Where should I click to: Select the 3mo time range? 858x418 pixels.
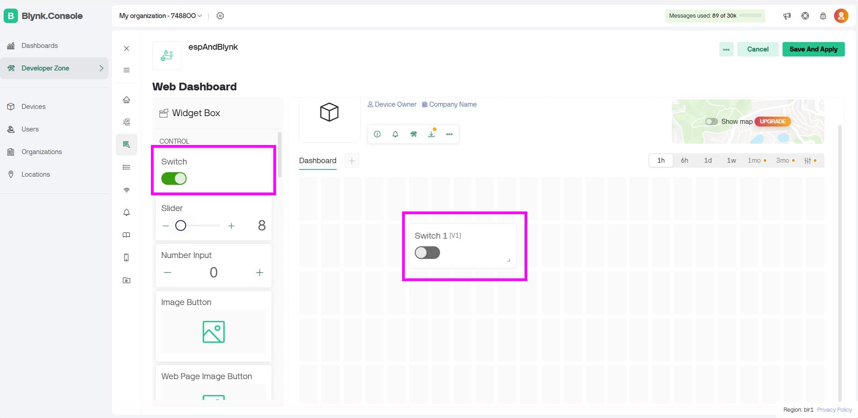(x=785, y=160)
